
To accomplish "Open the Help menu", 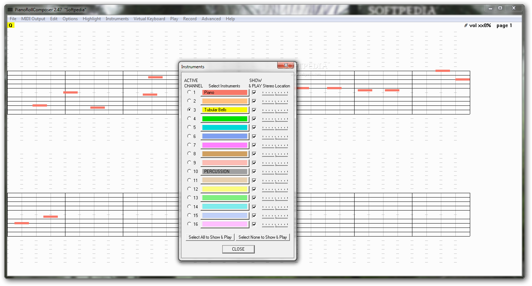I will coord(230,19).
